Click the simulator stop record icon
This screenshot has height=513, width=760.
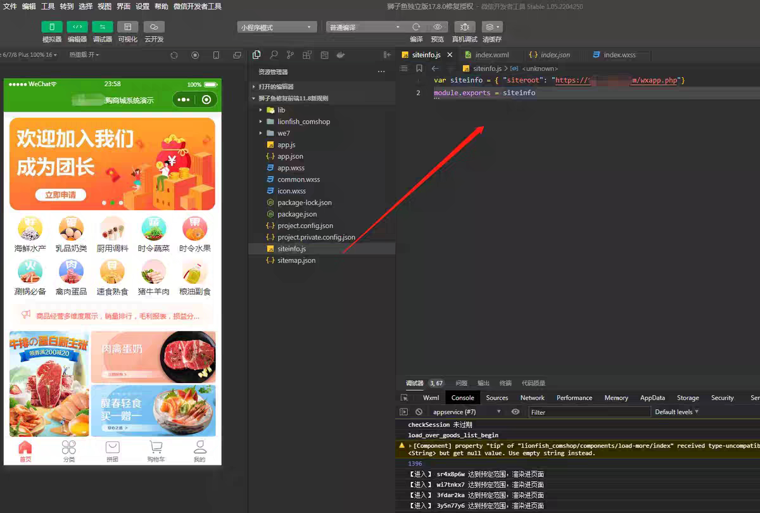(195, 55)
